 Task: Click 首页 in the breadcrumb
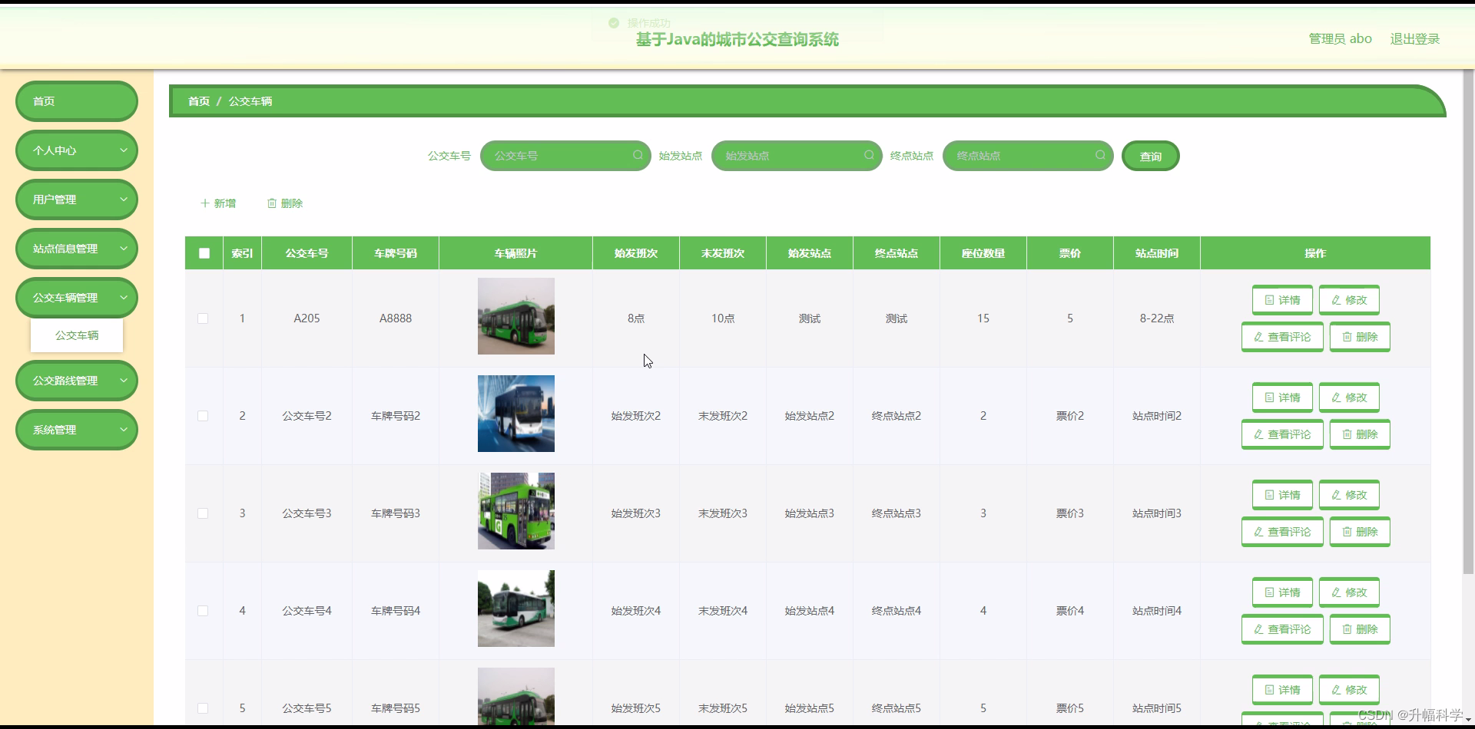[197, 101]
